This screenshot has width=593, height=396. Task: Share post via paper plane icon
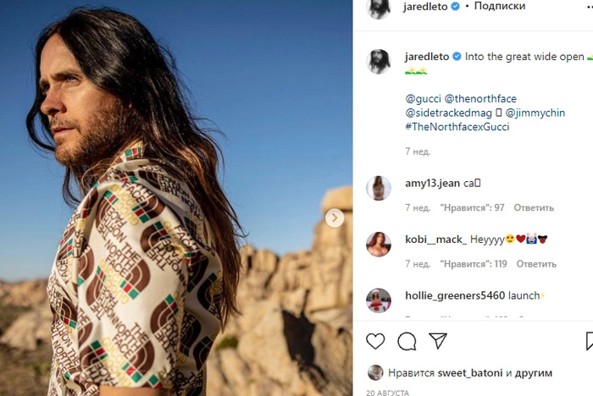438,341
